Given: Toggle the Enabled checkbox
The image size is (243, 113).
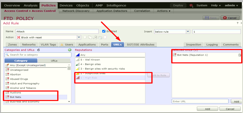Looking at the screenshot, I should coord(104,31).
